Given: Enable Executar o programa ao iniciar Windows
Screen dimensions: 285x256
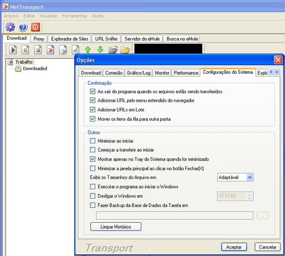Looking at the screenshot, I should (93, 187).
